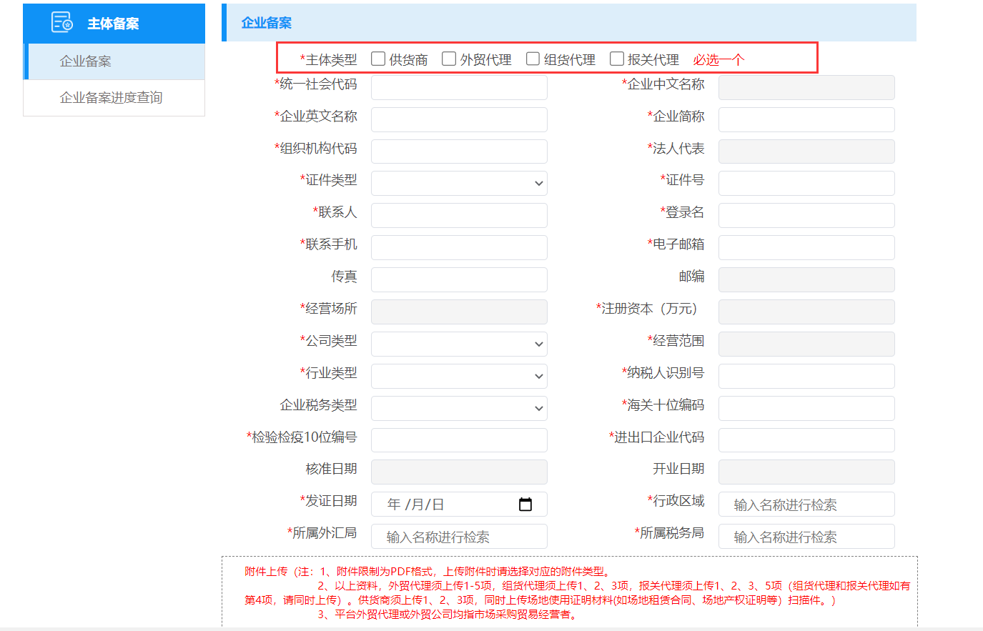Expand the 企业税务类型 dropdown
The height and width of the screenshot is (631, 983).
coord(458,408)
